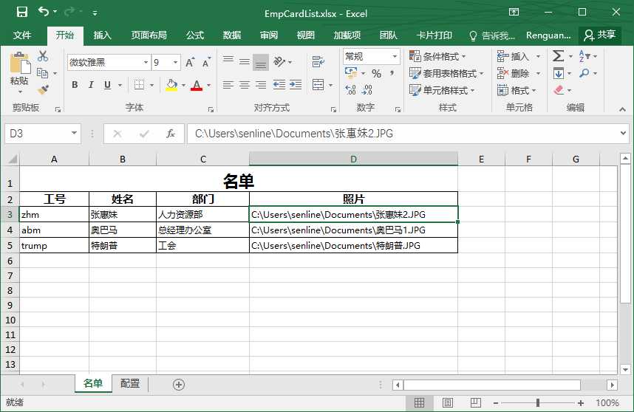Merge and center cells
This screenshot has width=634, height=412.
(318, 85)
